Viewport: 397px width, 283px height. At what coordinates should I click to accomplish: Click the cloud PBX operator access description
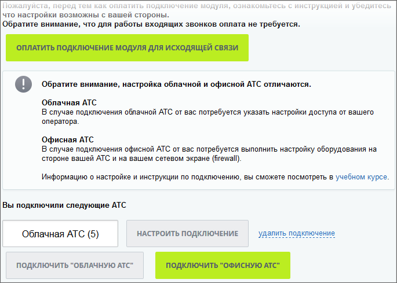point(207,116)
